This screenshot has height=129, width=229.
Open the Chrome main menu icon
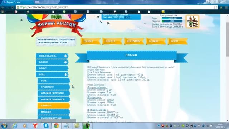[x=226, y=7]
